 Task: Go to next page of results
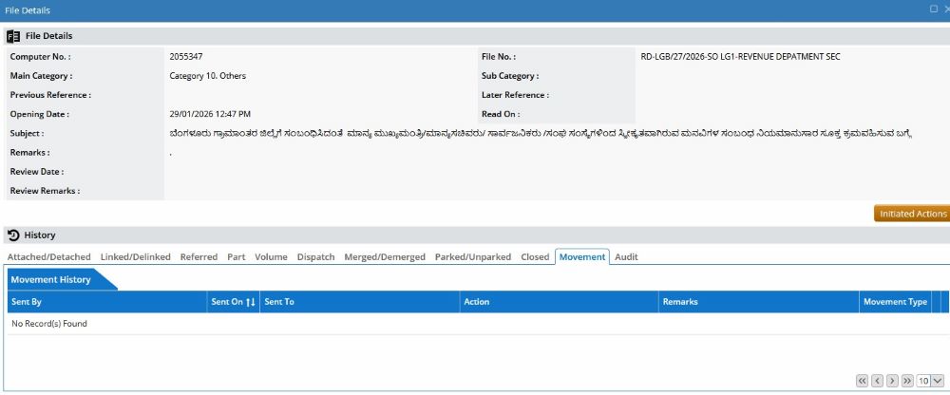[892, 381]
